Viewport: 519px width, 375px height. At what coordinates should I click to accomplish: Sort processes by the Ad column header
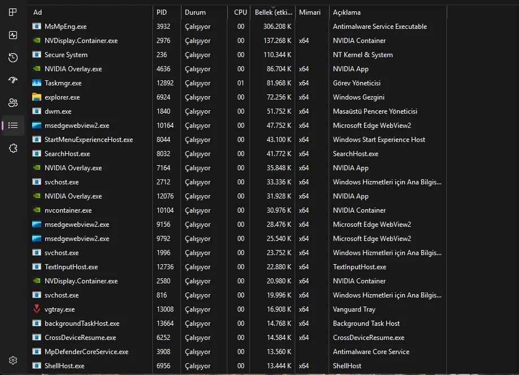(90, 12)
